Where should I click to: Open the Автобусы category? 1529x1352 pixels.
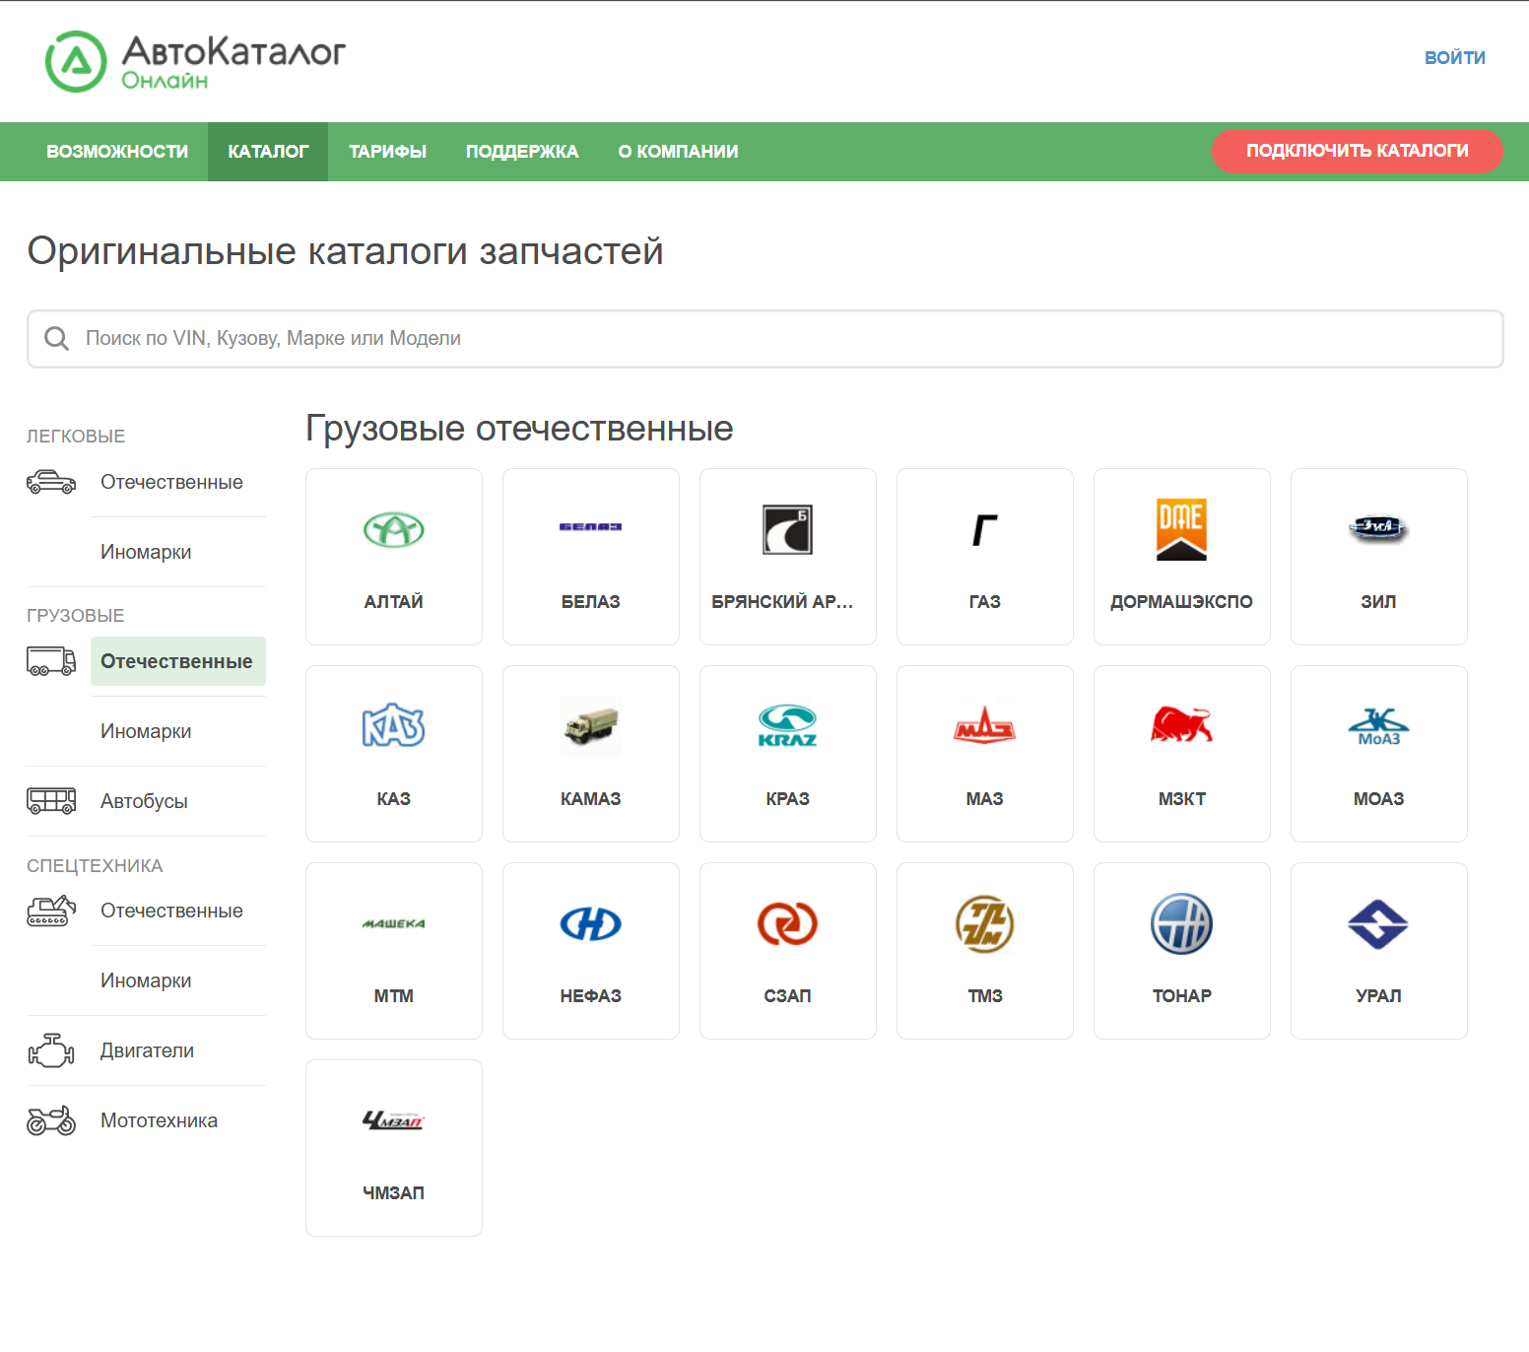(x=144, y=801)
